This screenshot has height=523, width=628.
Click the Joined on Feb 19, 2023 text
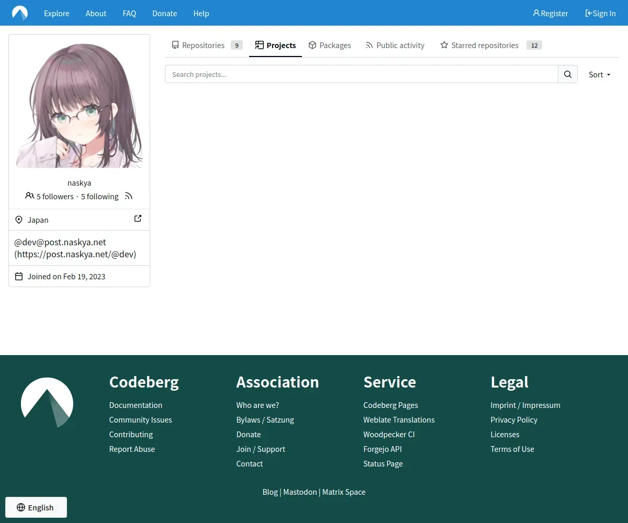66,276
